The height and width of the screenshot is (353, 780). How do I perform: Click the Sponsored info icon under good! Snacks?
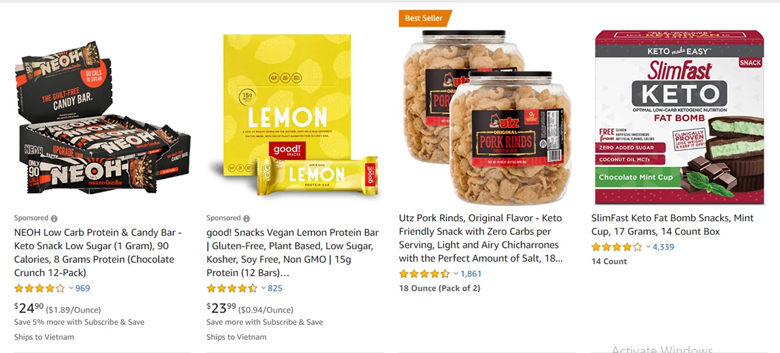(246, 219)
